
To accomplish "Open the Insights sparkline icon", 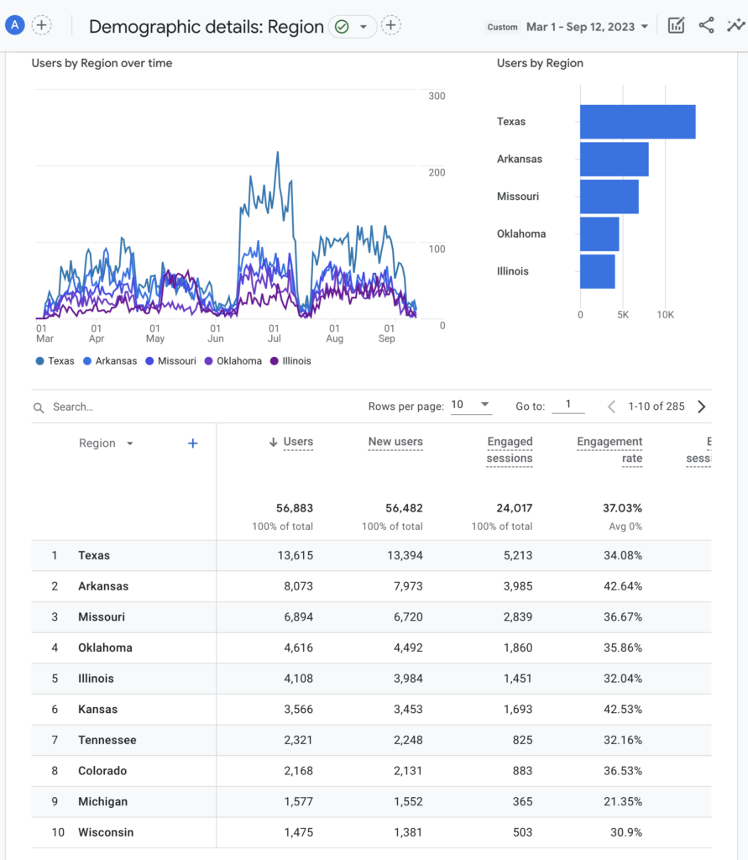I will click(735, 26).
